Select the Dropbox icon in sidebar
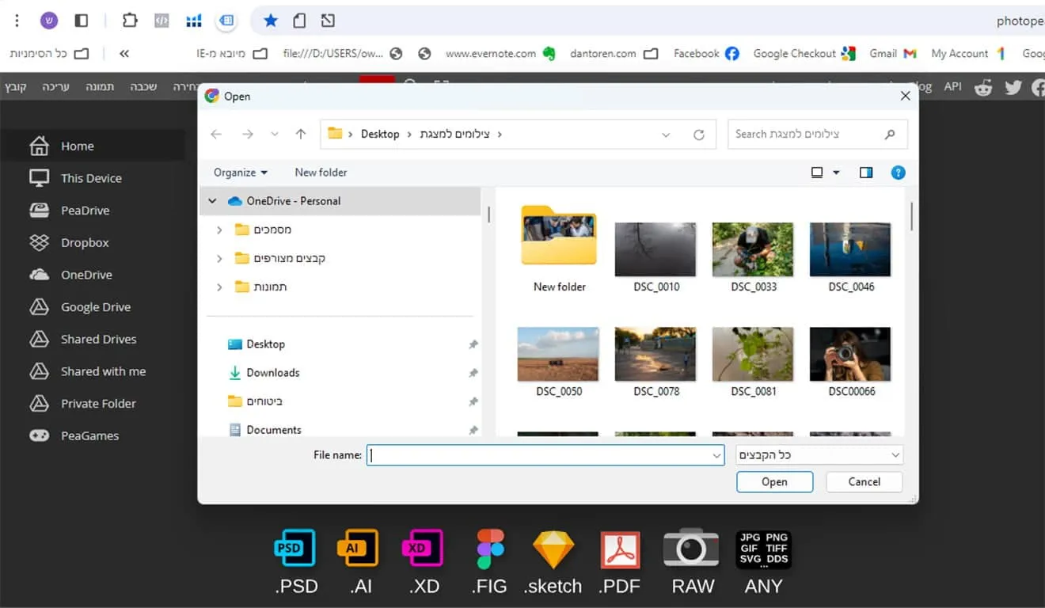The image size is (1045, 608). click(39, 243)
